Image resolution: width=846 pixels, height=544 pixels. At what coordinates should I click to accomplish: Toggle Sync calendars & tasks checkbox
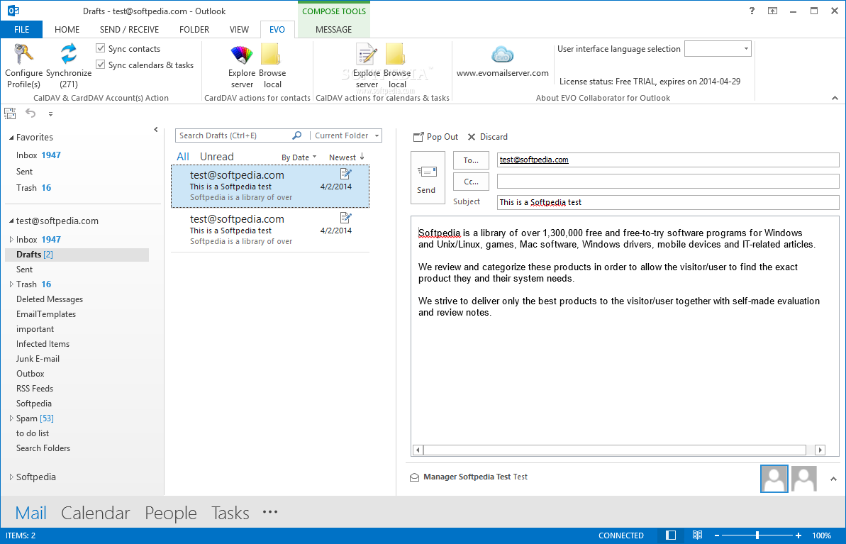(101, 65)
